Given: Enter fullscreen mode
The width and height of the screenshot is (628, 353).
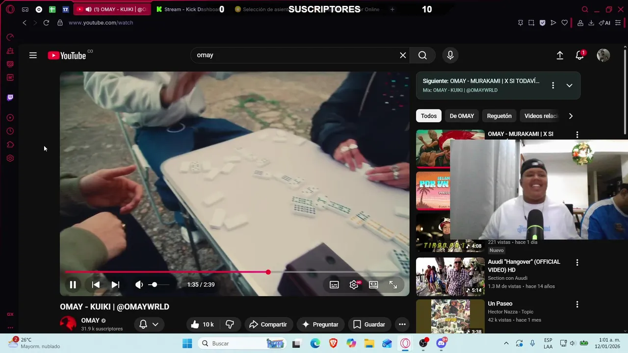Looking at the screenshot, I should (393, 285).
